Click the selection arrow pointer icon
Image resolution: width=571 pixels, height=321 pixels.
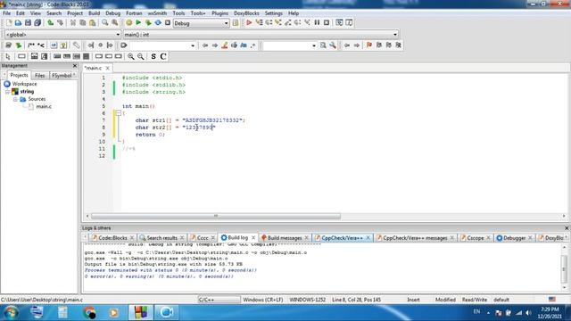pos(8,57)
